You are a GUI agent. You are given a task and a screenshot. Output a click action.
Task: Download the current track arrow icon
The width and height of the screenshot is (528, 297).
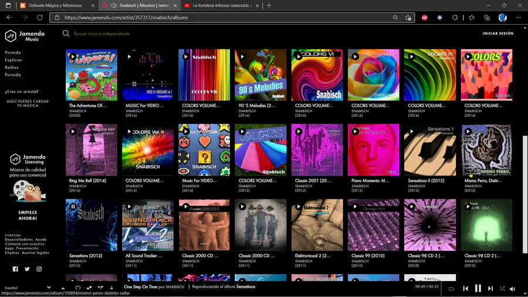tap(111, 288)
